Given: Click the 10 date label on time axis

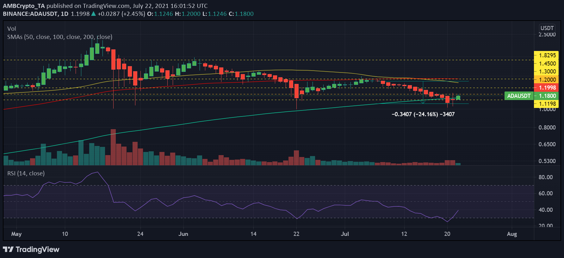Looking at the screenshot, I should point(65,234).
